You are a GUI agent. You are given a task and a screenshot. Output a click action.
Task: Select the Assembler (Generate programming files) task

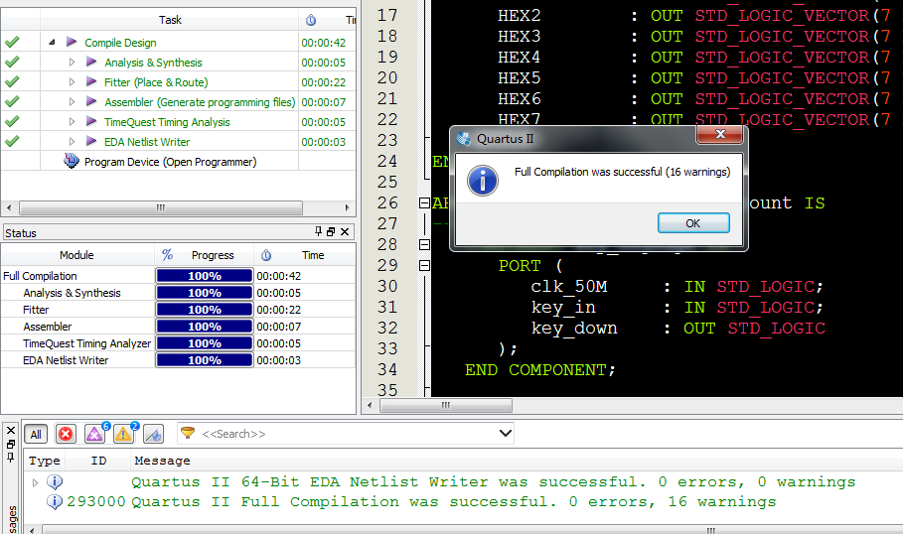(x=199, y=102)
